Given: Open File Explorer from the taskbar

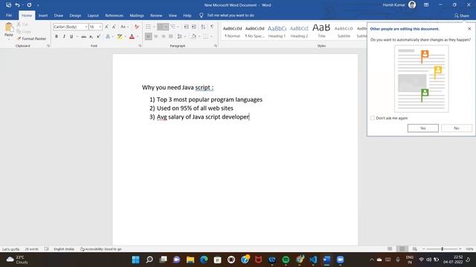Looking at the screenshot, I should click(190, 260).
